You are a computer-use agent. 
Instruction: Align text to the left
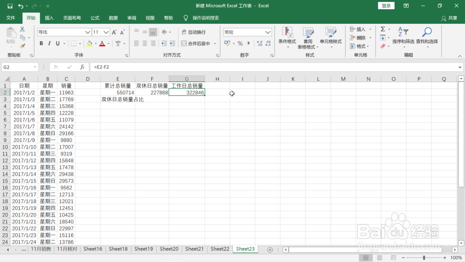136,43
